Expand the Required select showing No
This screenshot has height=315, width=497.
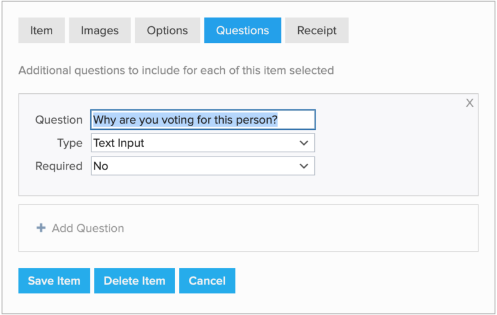click(193, 166)
